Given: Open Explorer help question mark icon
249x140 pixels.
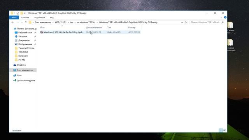Looking at the screenshot, I should tap(225, 17).
